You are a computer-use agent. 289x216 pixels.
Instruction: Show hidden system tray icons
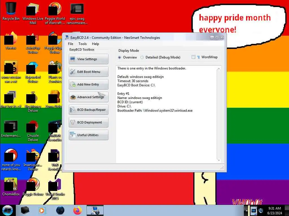click(x=246, y=210)
